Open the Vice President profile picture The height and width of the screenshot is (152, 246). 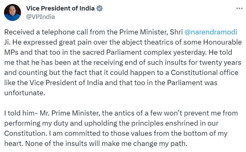(12, 12)
